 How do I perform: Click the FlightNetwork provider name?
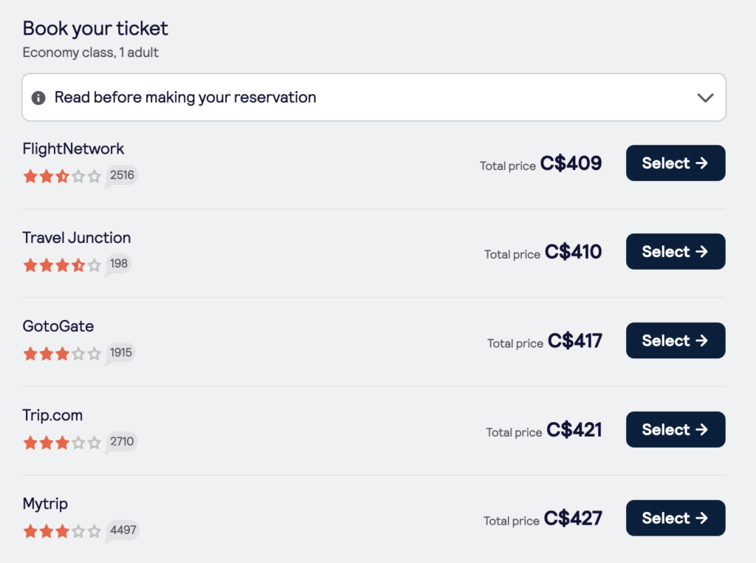click(x=73, y=149)
